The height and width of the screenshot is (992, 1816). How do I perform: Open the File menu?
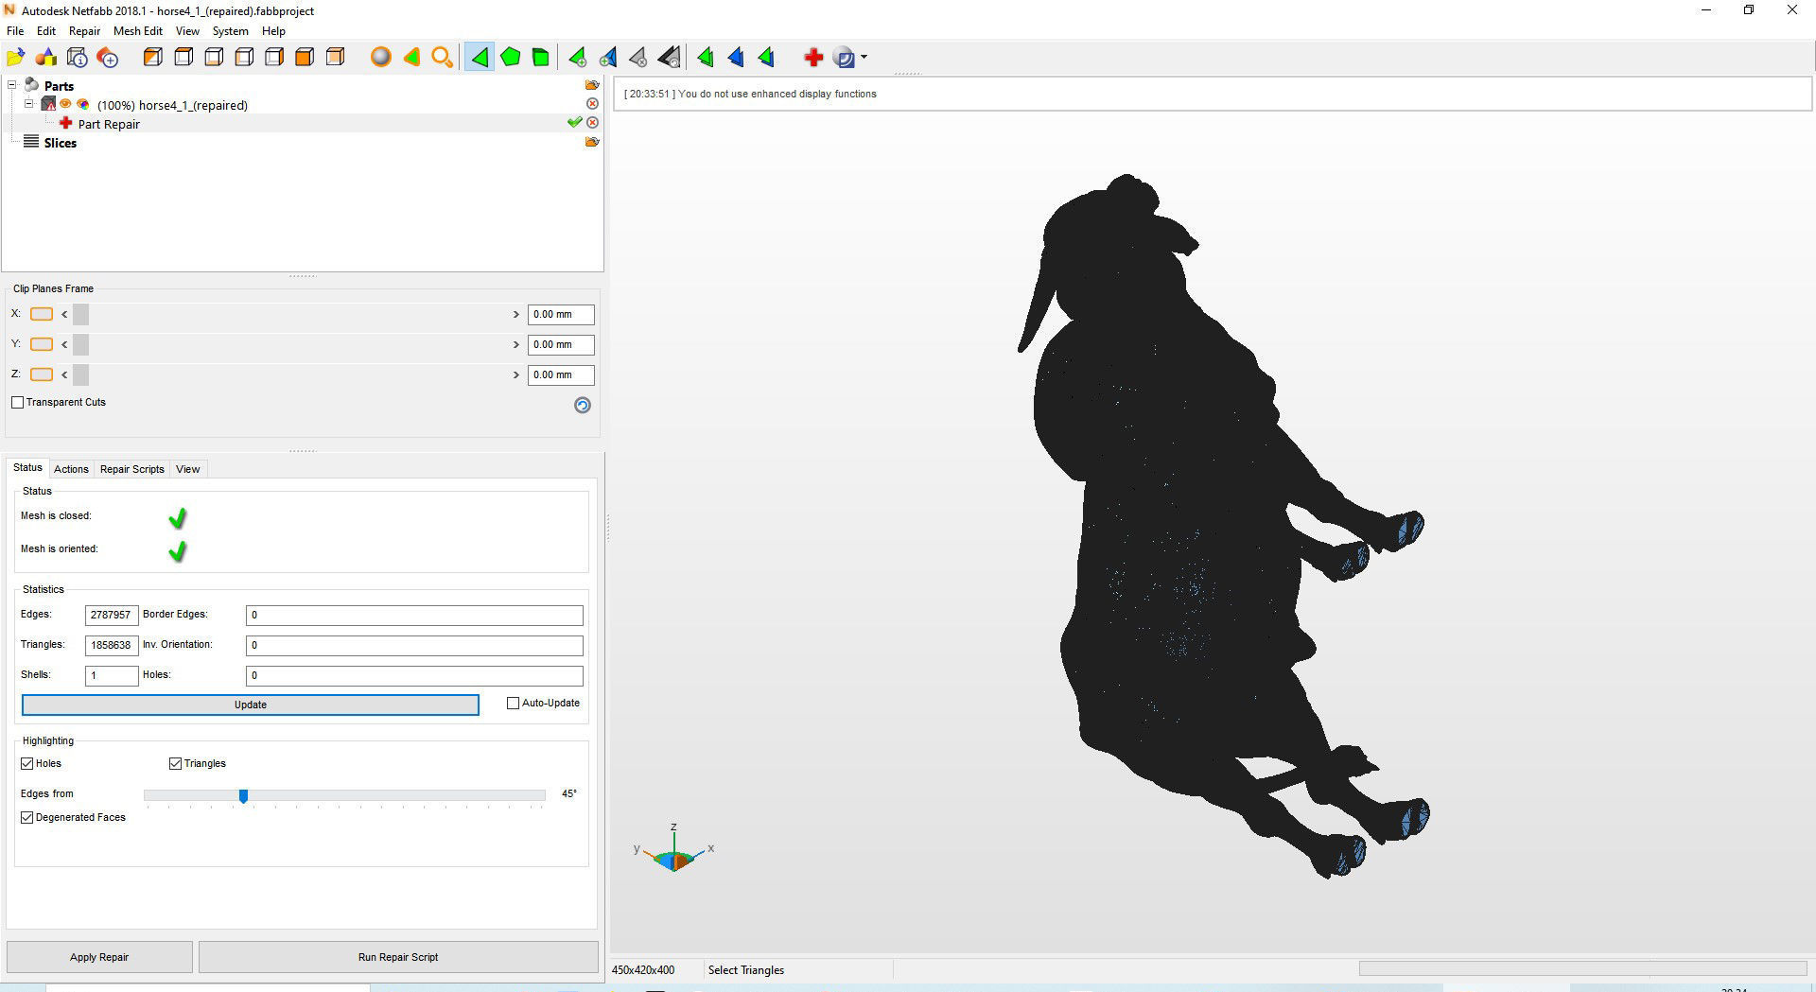[x=15, y=31]
